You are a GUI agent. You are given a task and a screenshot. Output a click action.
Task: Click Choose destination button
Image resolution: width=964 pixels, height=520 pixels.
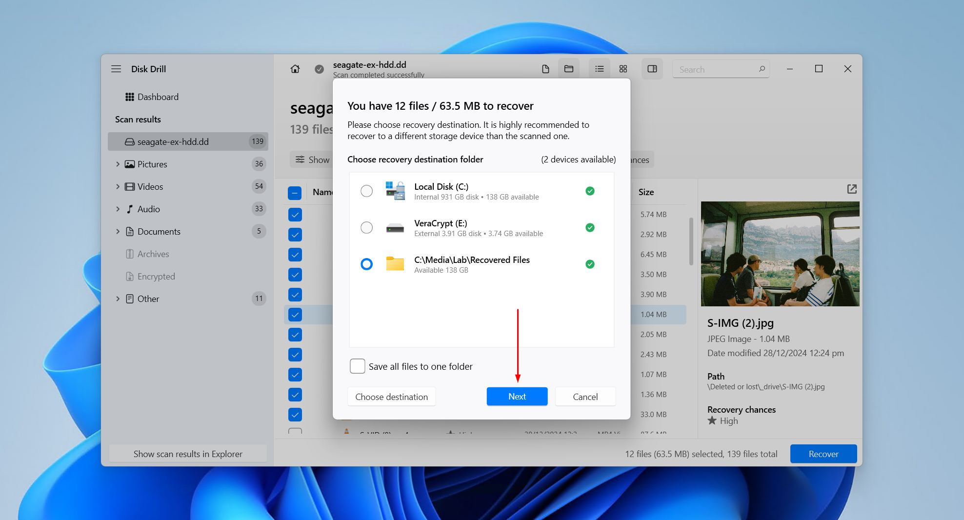(x=392, y=397)
